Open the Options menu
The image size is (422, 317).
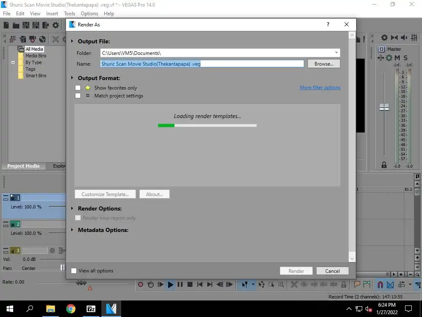point(89,14)
